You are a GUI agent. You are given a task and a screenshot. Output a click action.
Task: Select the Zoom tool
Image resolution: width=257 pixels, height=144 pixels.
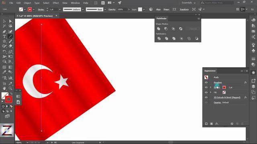pyautogui.click(x=10, y=88)
